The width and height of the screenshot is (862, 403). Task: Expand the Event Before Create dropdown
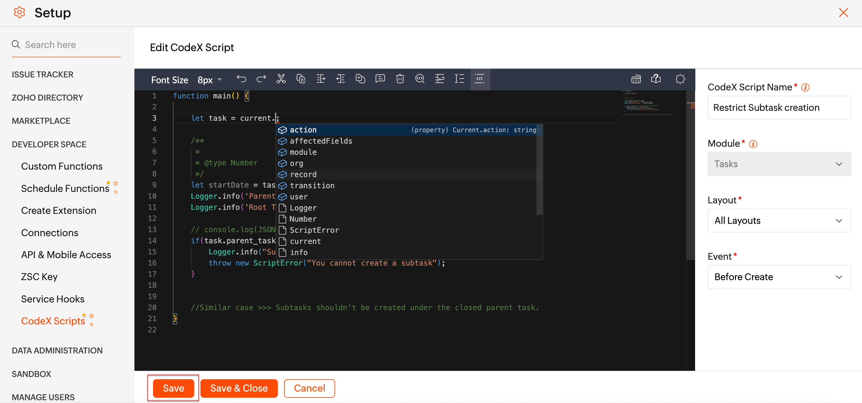(779, 277)
